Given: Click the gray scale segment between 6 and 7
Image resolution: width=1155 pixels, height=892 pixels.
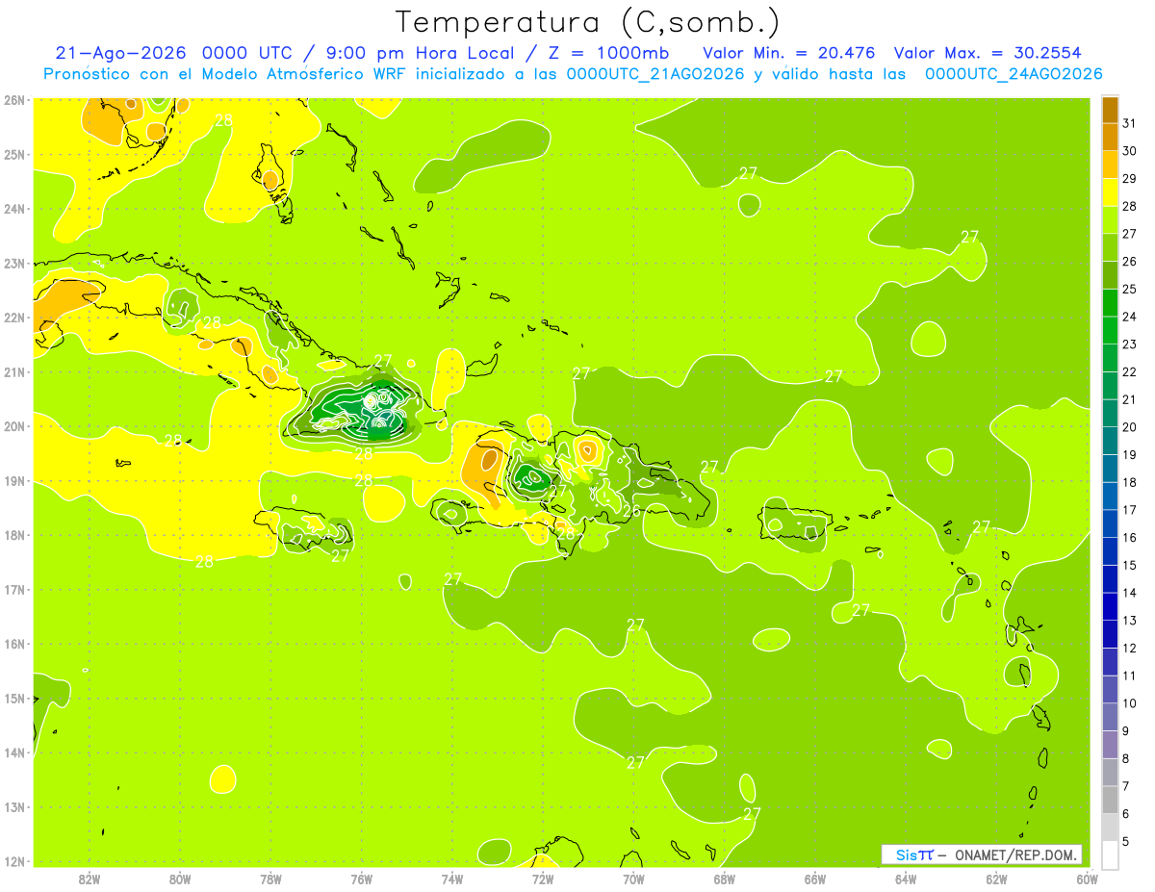Looking at the screenshot, I should (1110, 800).
